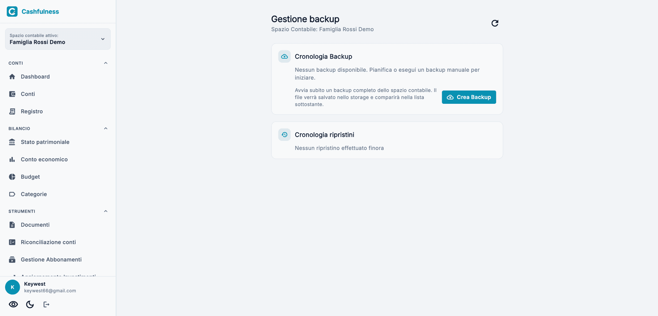Click the Nessun ripristino effettuato finora text

pyautogui.click(x=339, y=148)
